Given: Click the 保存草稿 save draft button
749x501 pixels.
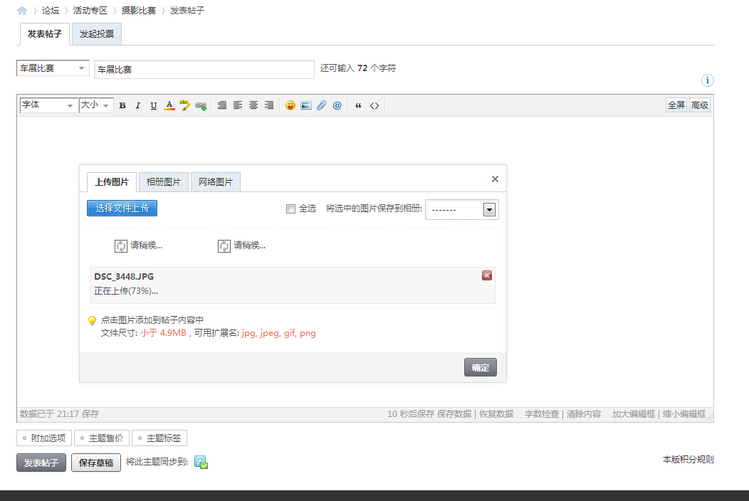Looking at the screenshot, I should click(95, 463).
